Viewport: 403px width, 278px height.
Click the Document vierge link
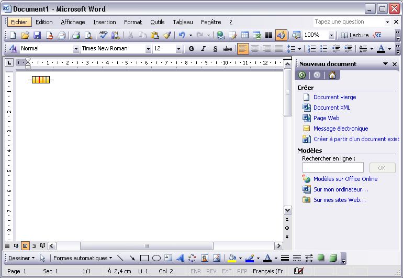[334, 97]
